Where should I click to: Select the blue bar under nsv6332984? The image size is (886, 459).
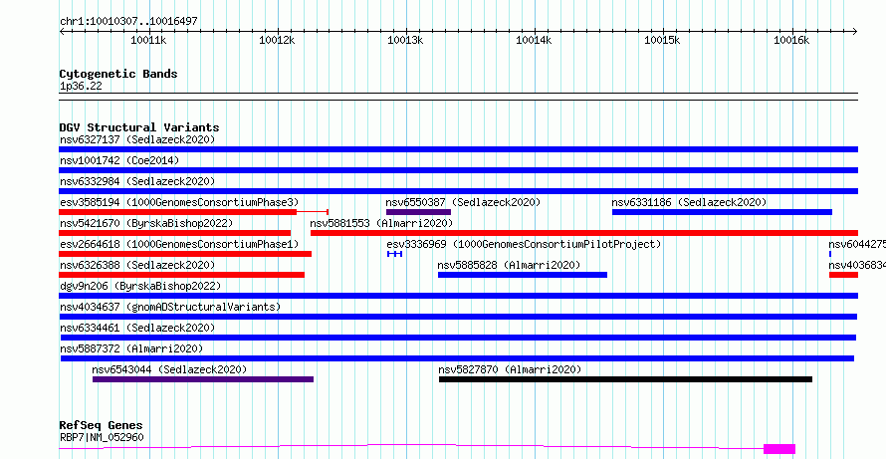[x=458, y=191]
